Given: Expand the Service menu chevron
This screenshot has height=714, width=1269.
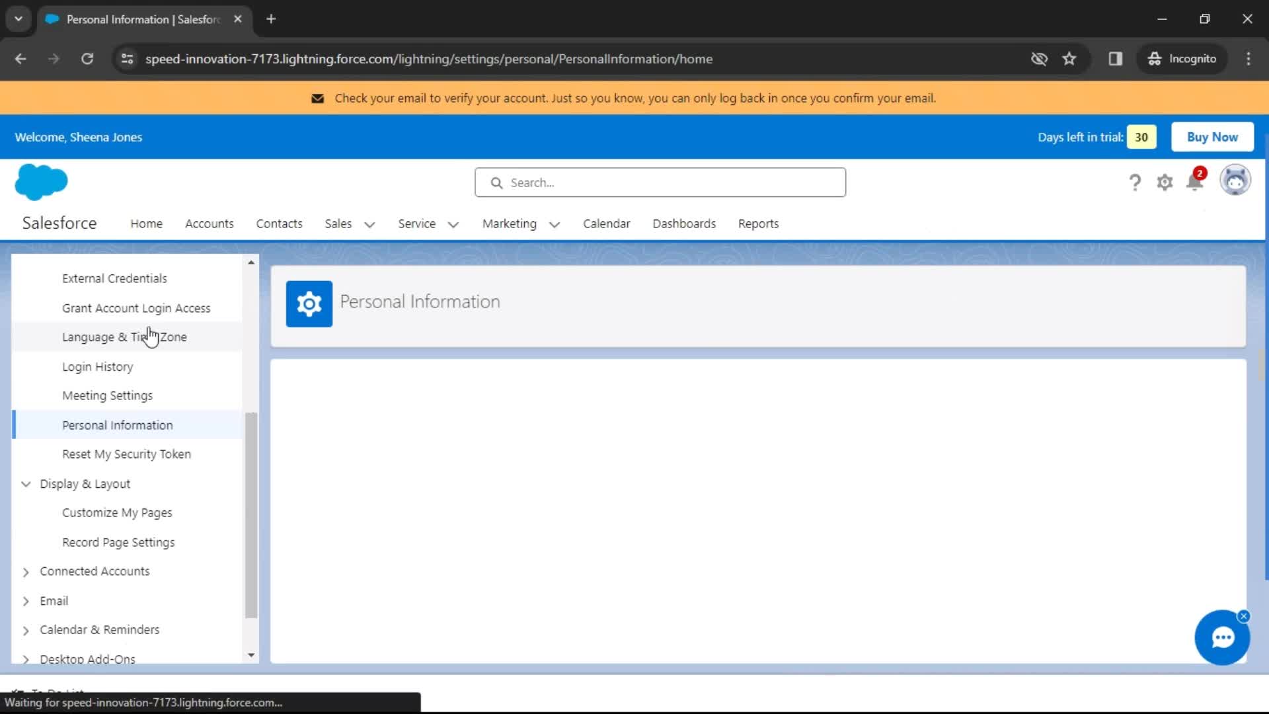Looking at the screenshot, I should point(453,224).
